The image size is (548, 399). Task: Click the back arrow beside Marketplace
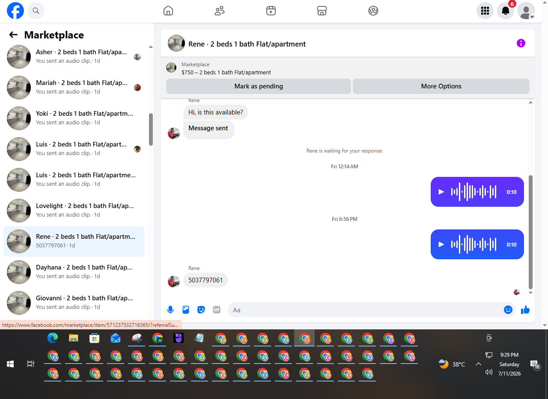(13, 35)
